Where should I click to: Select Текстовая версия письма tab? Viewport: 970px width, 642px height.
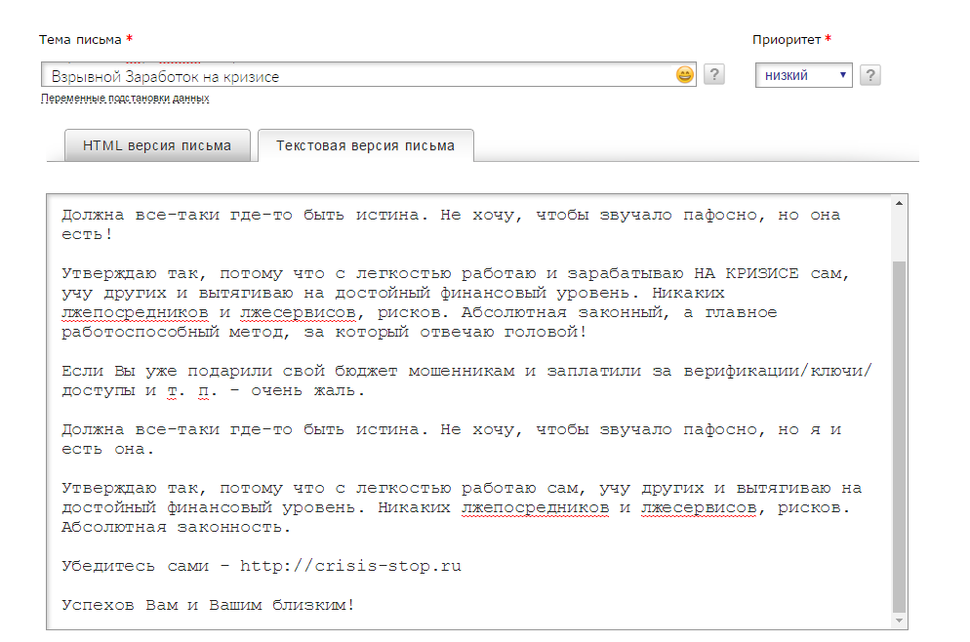[x=366, y=145]
